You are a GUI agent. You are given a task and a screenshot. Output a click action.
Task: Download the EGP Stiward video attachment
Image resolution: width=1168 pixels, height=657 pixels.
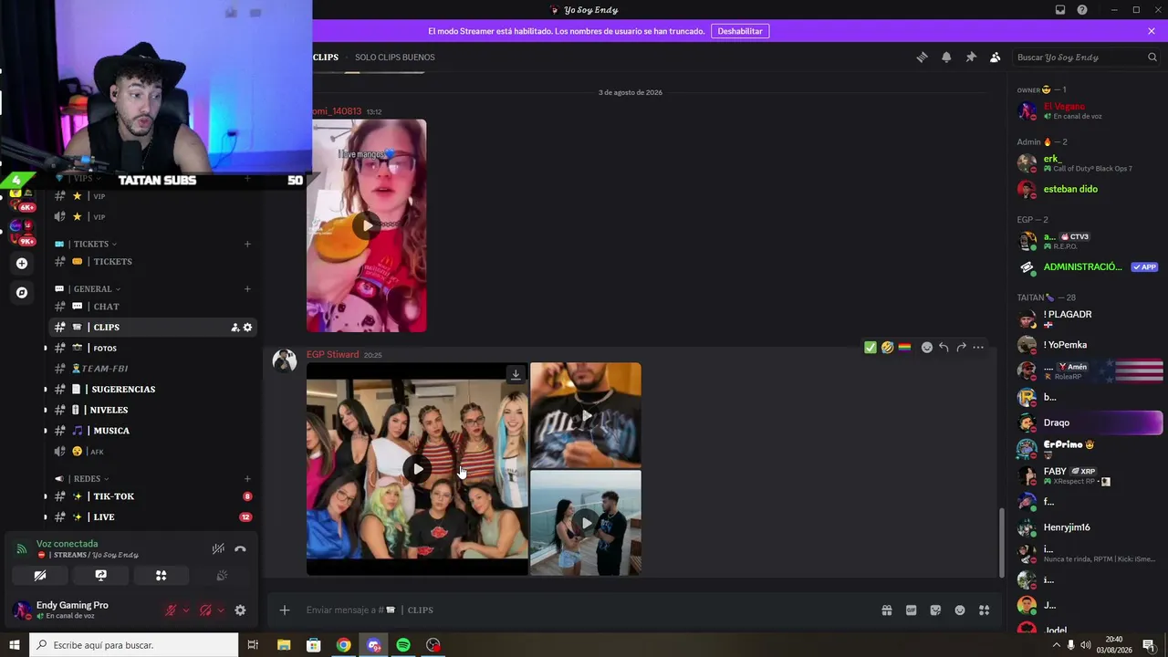516,374
